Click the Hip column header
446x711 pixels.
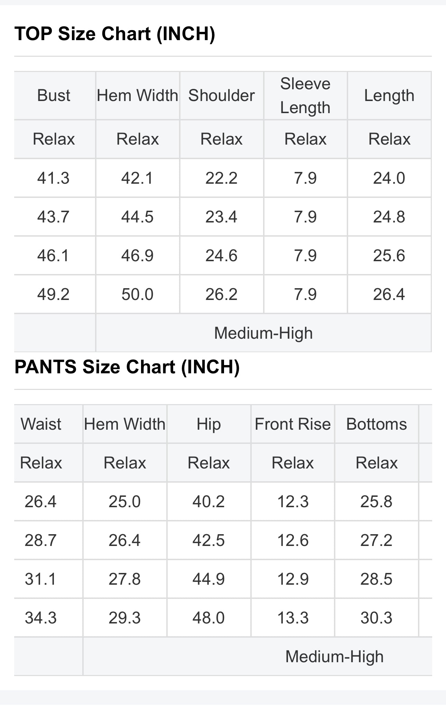tap(208, 424)
